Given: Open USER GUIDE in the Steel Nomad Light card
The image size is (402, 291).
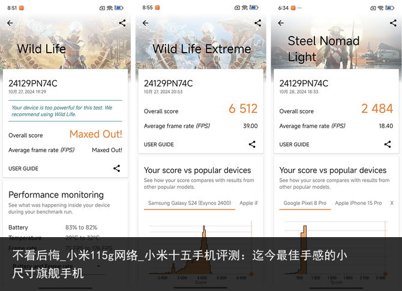Looking at the screenshot, I should 294,145.
